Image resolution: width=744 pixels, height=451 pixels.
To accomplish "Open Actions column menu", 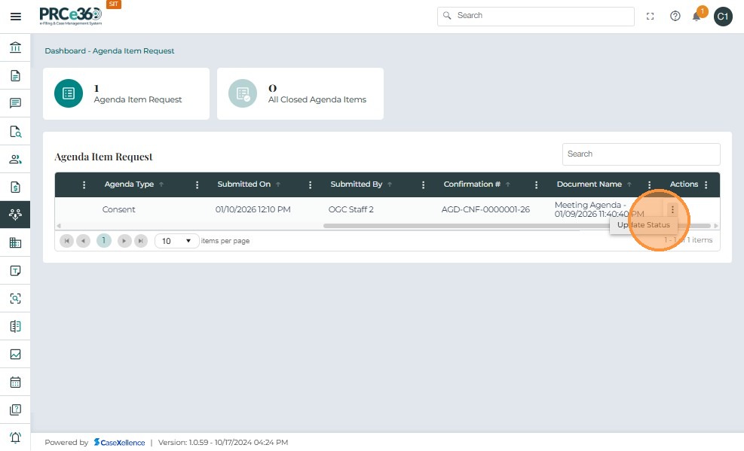I will [x=706, y=184].
